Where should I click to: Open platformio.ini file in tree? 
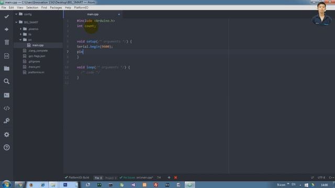click(x=36, y=72)
